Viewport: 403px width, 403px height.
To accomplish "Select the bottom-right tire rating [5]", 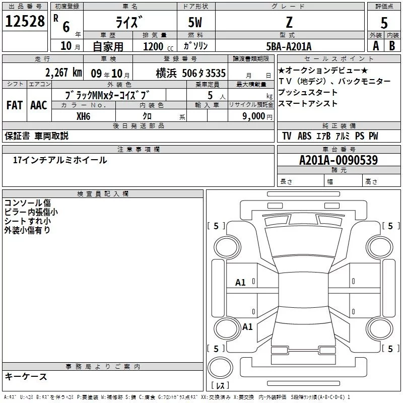I will [x=390, y=349].
